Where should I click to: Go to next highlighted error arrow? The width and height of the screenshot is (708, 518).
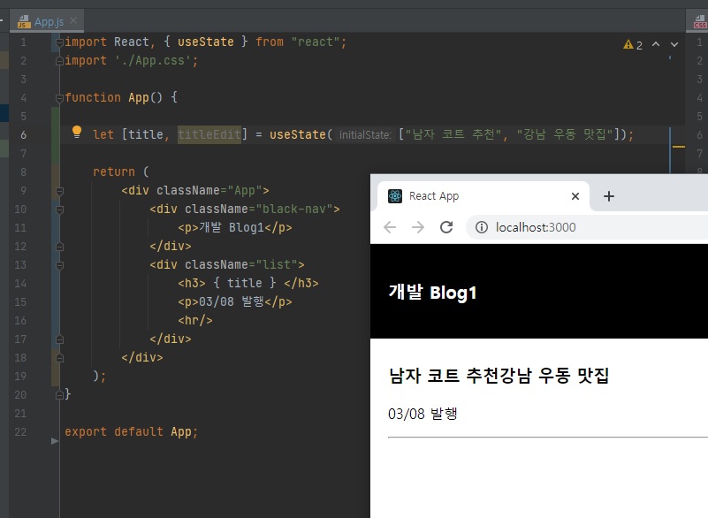point(674,44)
